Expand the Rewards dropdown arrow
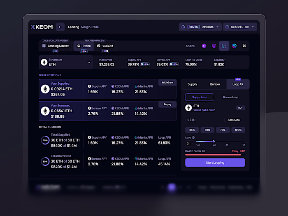 [218, 27]
